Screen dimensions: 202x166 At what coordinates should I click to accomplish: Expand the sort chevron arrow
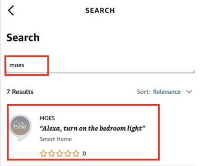[x=189, y=92]
